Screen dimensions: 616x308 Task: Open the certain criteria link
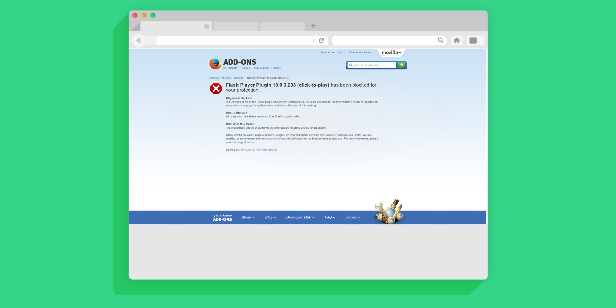277,139
